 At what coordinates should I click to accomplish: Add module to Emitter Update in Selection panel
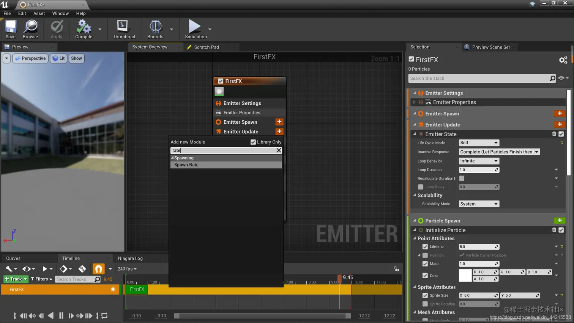(x=560, y=124)
